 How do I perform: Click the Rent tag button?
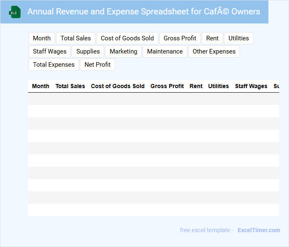(x=212, y=38)
